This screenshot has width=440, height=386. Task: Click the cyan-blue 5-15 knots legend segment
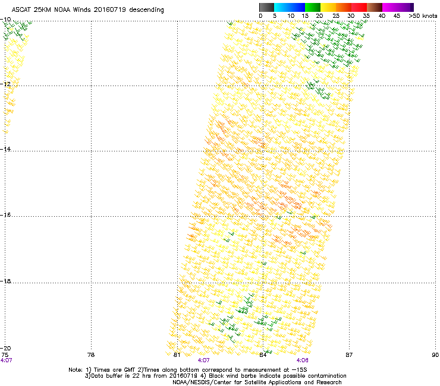[290, 7]
